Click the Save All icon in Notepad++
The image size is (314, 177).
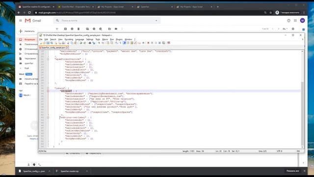coord(52,43)
